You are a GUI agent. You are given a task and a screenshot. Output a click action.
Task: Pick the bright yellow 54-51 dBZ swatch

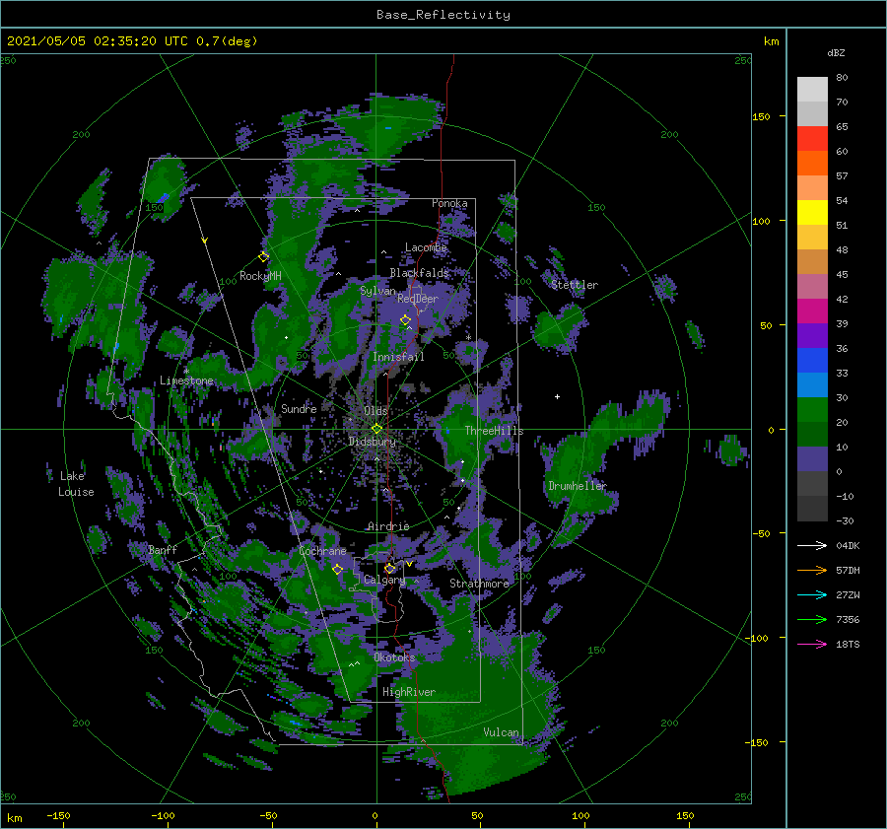pos(812,213)
